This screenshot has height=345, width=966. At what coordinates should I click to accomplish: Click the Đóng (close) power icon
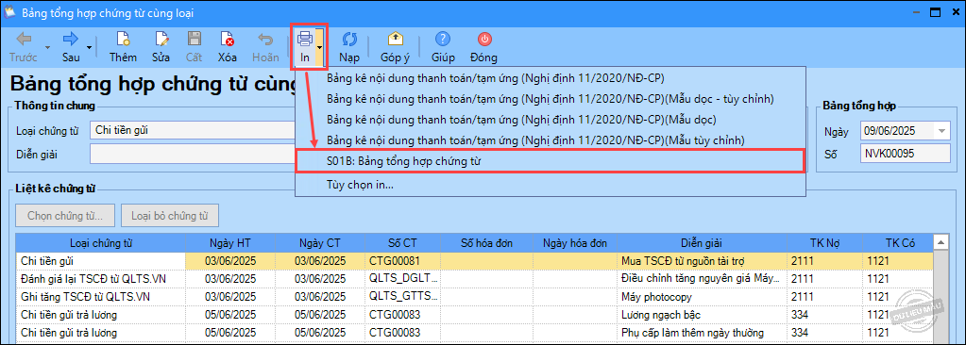(484, 40)
